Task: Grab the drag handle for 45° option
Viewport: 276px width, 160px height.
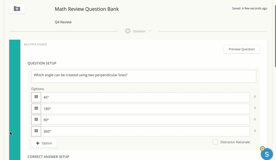Action: coord(36,97)
